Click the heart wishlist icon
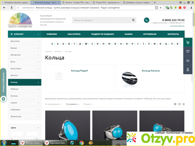 click(188, 51)
